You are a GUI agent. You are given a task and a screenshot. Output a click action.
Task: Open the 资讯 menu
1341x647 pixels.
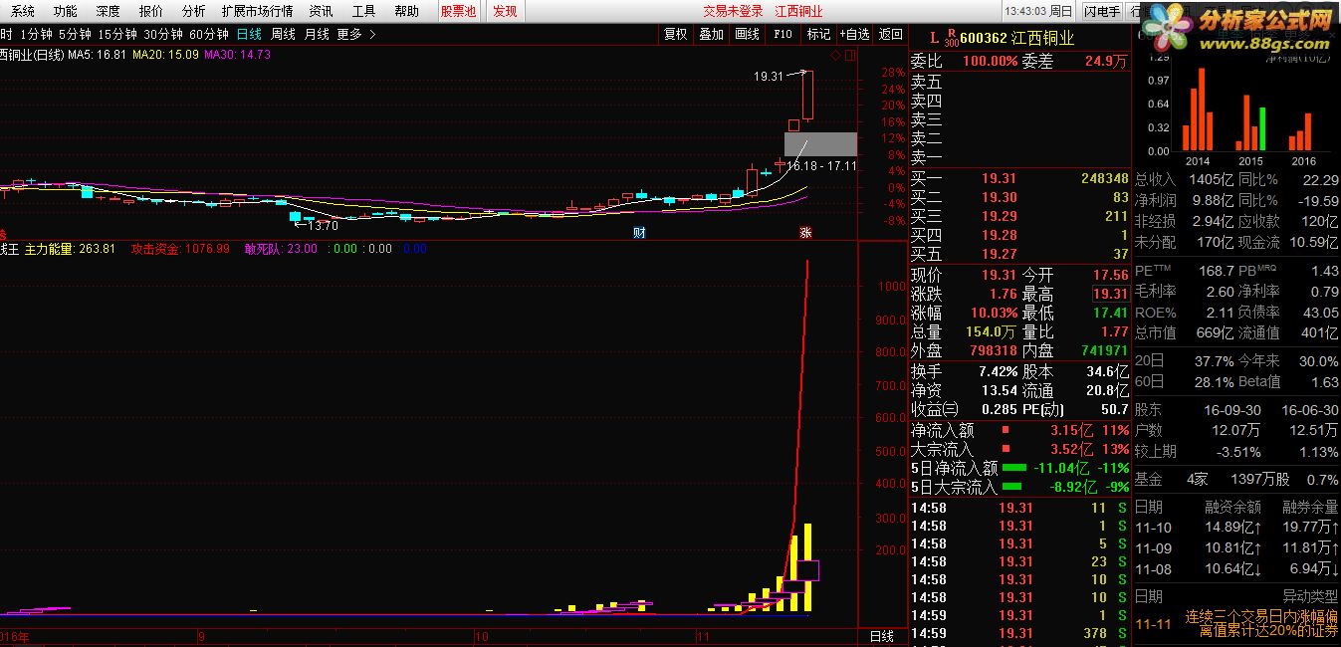(x=321, y=11)
